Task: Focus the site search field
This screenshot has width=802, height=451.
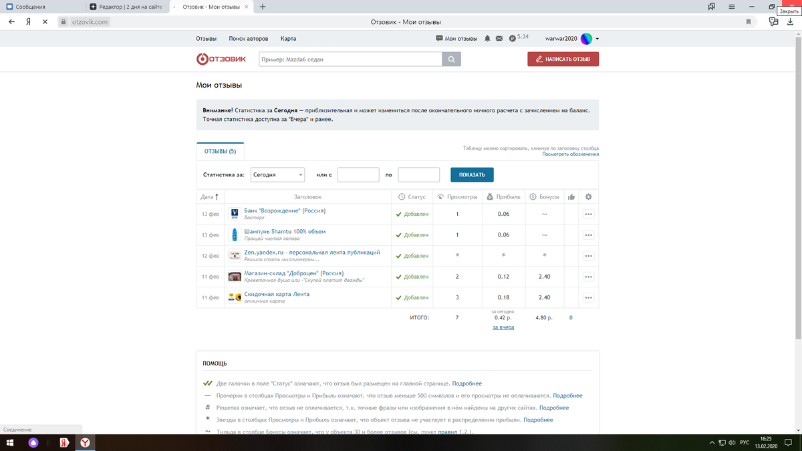Action: (350, 59)
